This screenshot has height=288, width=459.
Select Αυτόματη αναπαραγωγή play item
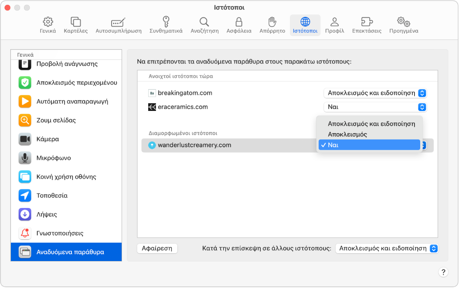[x=66, y=101]
